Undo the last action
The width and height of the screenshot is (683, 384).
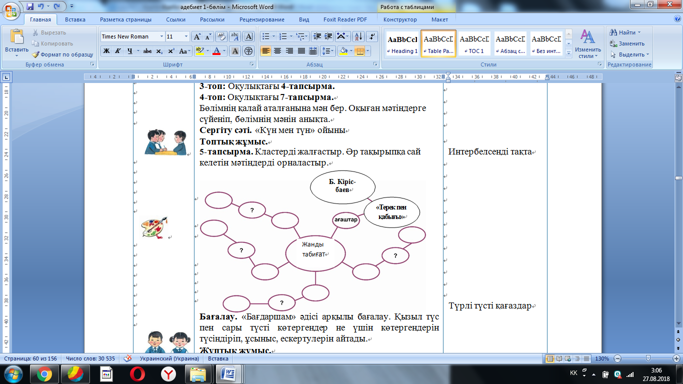click(42, 6)
